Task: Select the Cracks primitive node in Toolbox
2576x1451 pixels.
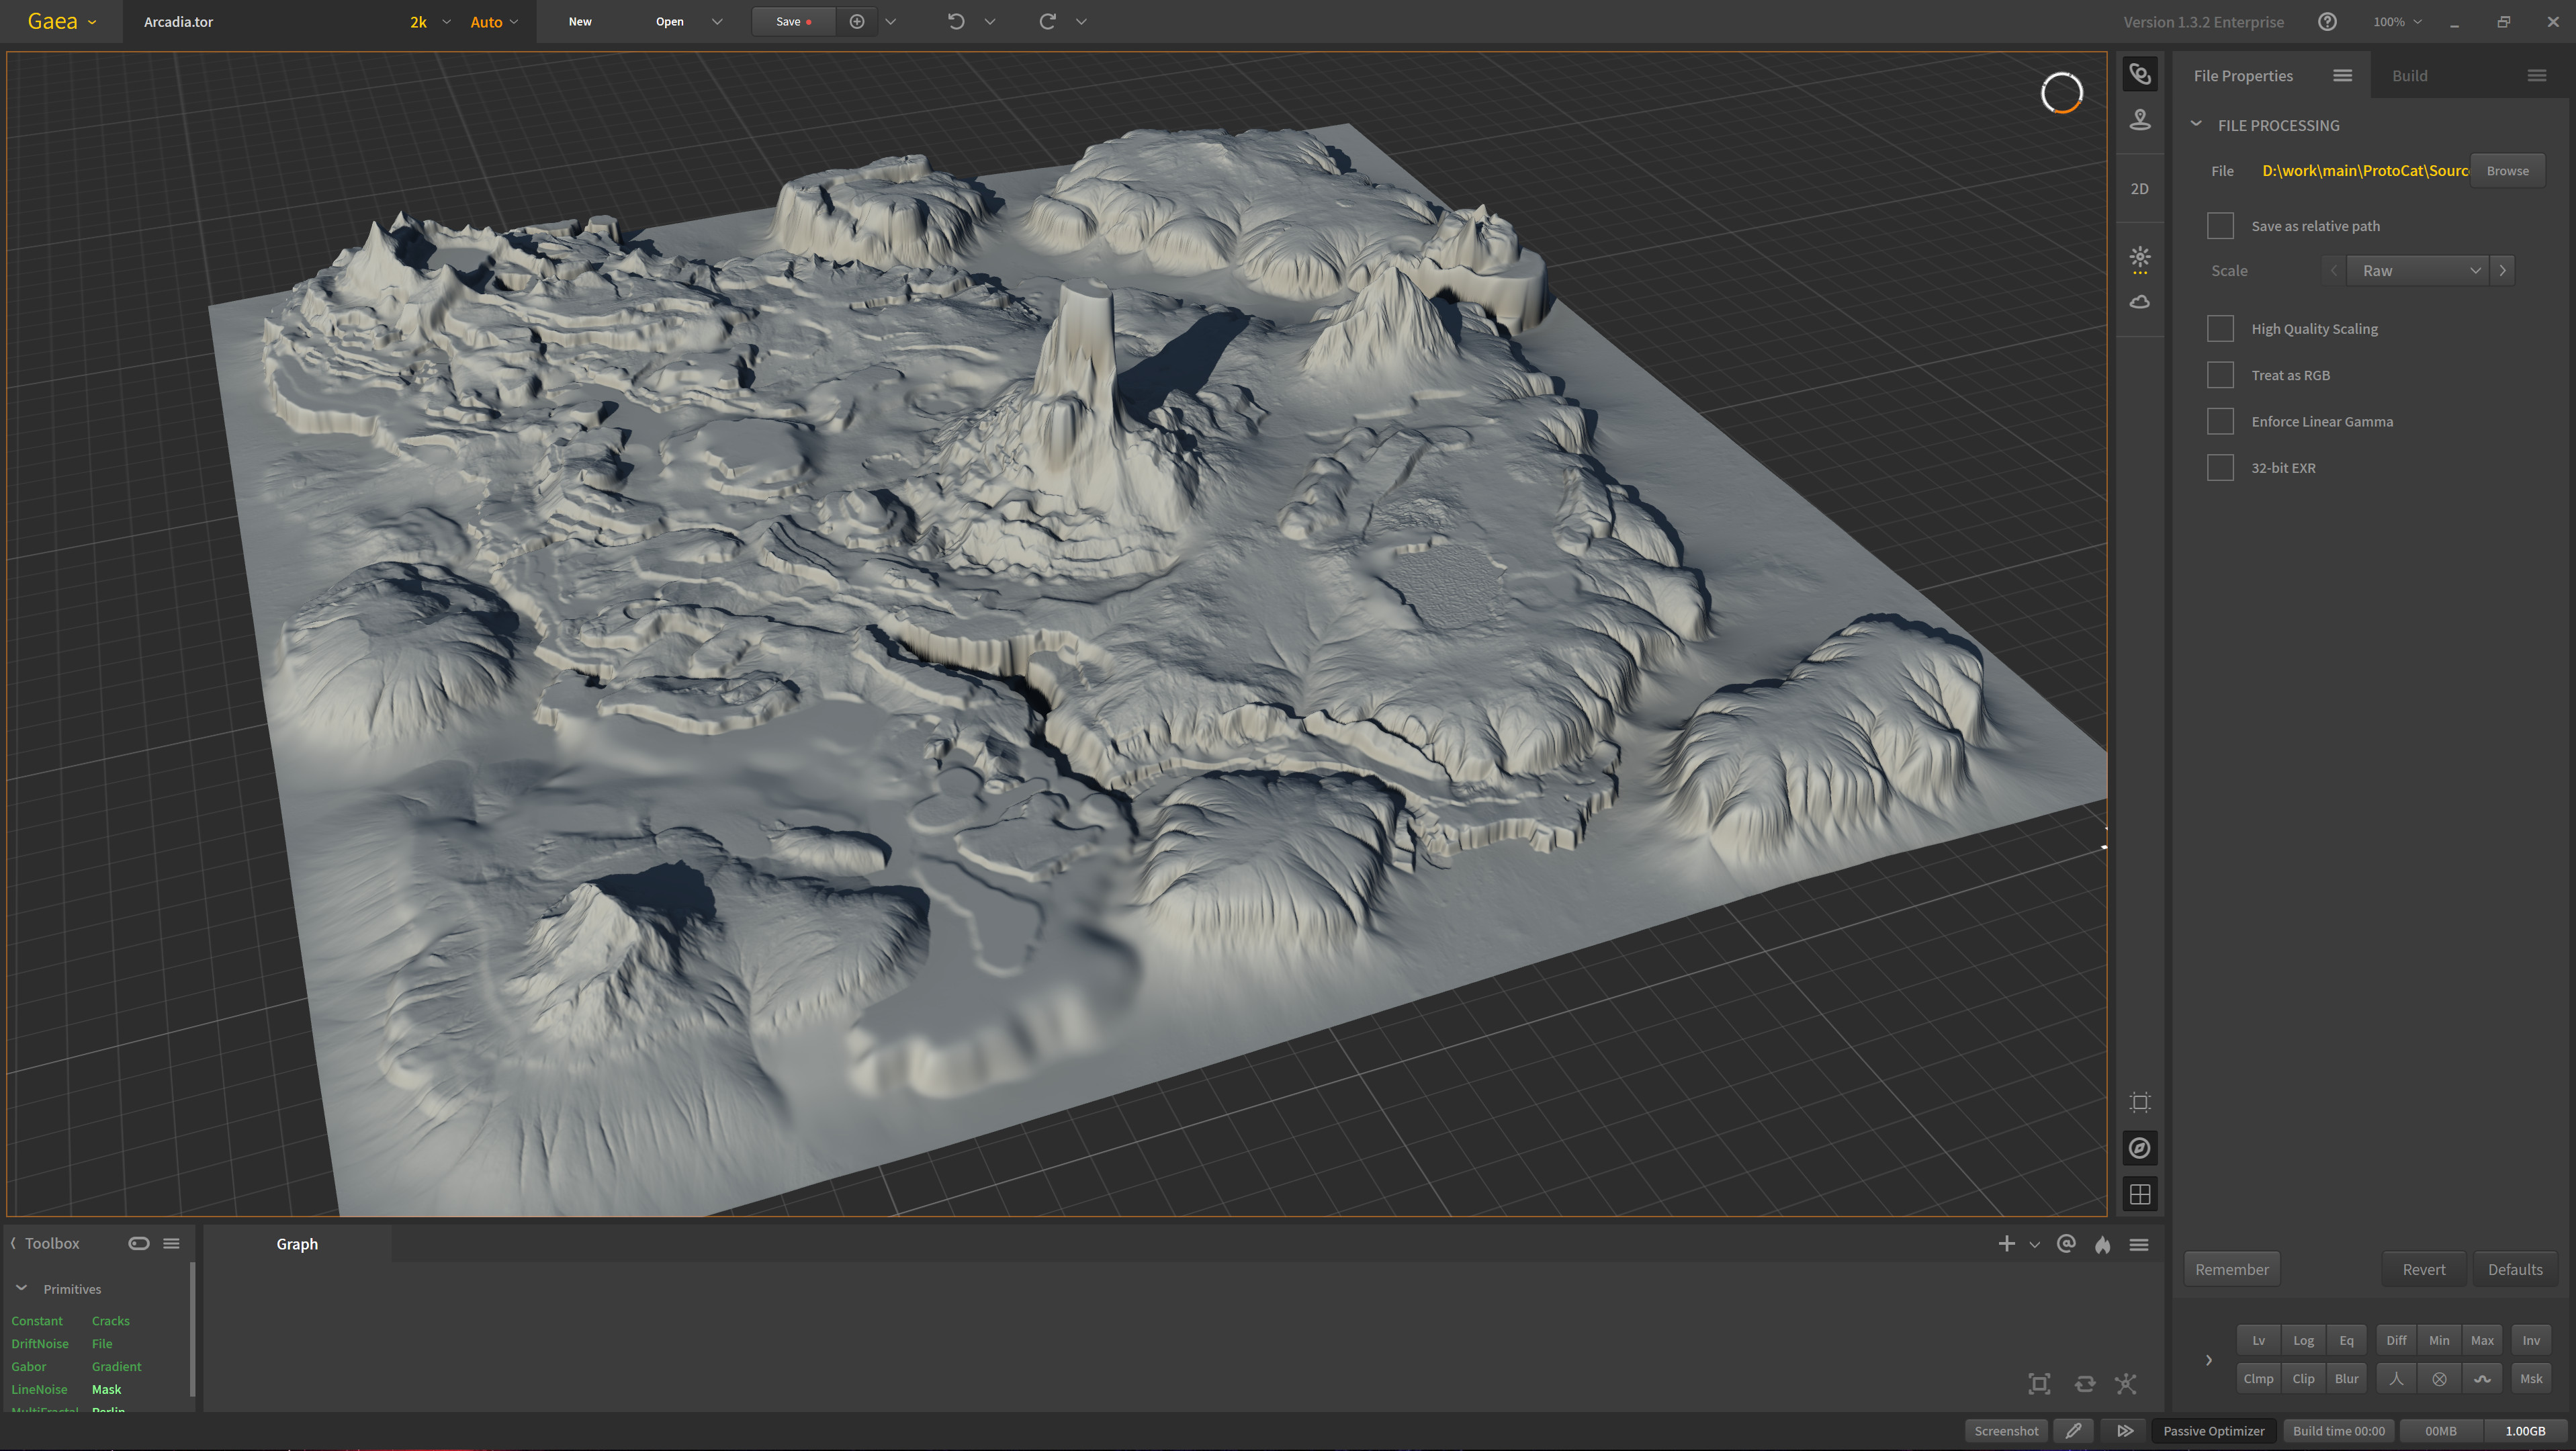Action: (111, 1321)
